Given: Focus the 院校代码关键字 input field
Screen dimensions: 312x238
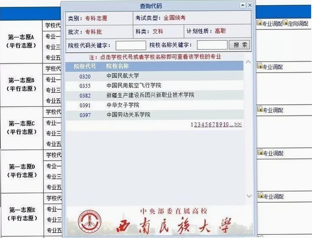Looking at the screenshot, I should click(x=131, y=46).
